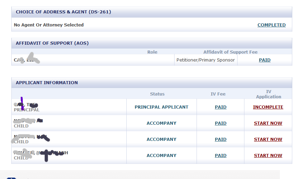Open the INCOMPLETE IV application link
The height and width of the screenshot is (179, 305).
(268, 107)
